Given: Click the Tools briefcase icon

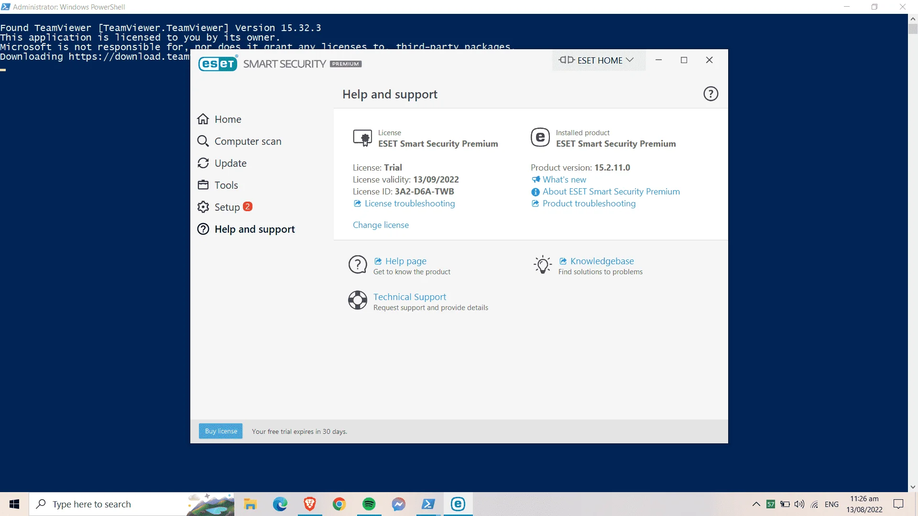Looking at the screenshot, I should point(203,185).
